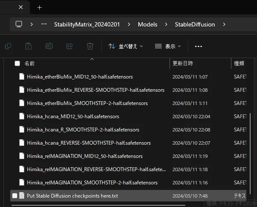Click date 2024/03/10 22:08
This screenshot has height=207, width=257.
(x=191, y=130)
